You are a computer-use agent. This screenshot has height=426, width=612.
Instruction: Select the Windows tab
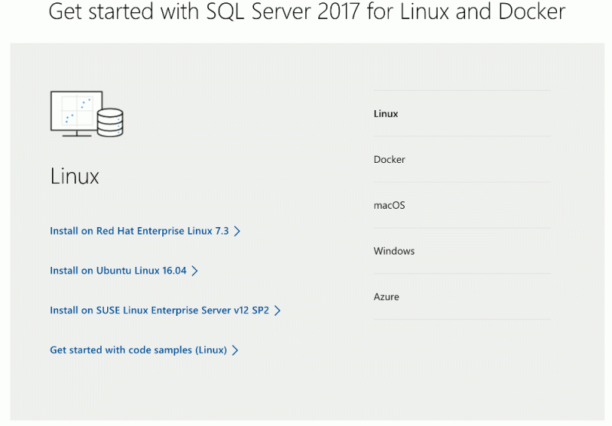(394, 251)
